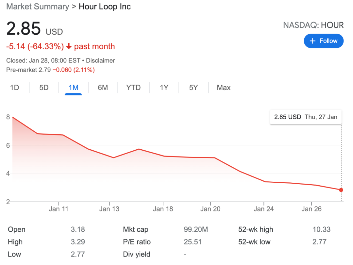Image resolution: width=353 pixels, height=265 pixels.
Task: Open the Disclaimer link
Action: (x=100, y=60)
